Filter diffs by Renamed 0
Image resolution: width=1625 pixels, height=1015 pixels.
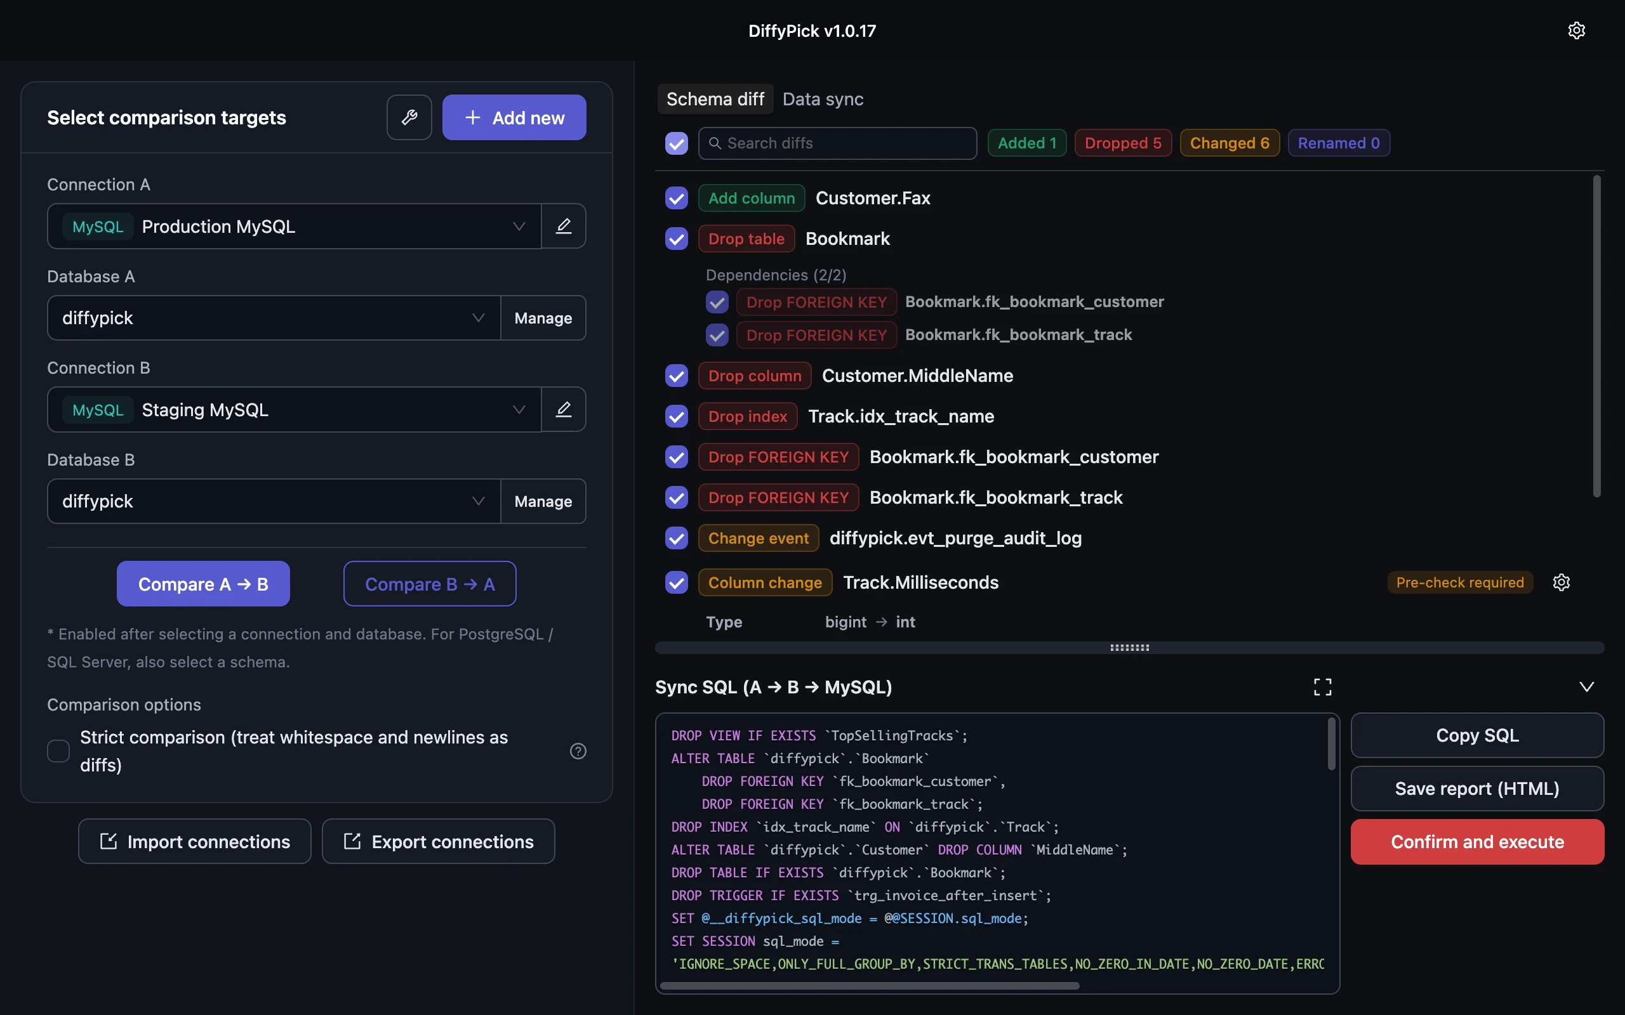[x=1338, y=143]
